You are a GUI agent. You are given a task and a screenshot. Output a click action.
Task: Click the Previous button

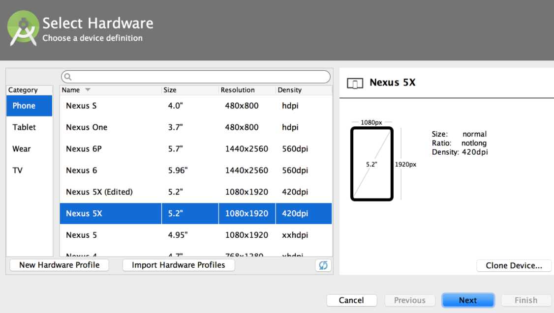[410, 300]
